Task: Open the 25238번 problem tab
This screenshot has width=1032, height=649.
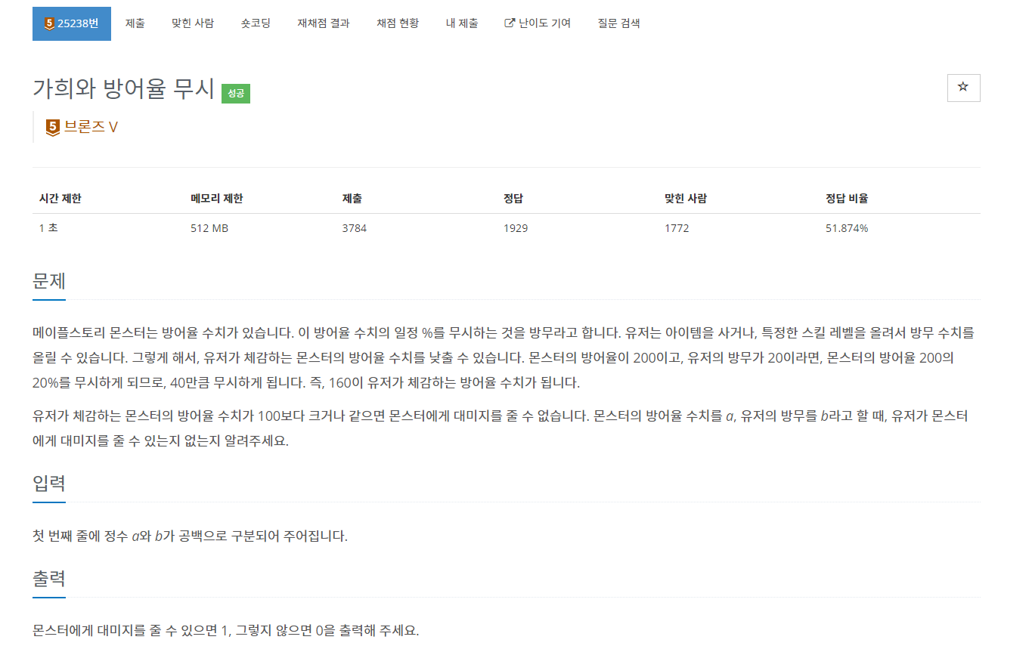Action: [72, 23]
